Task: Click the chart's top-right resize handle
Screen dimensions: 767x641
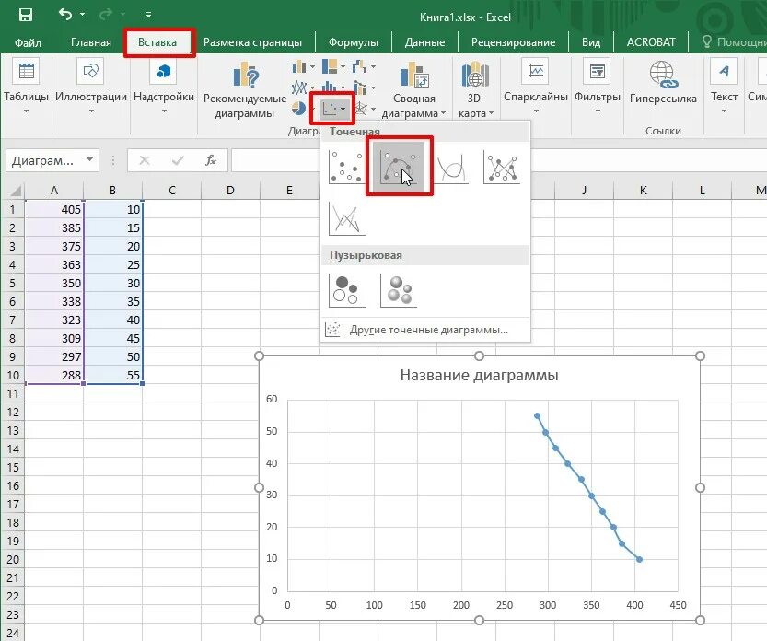Action: [700, 355]
